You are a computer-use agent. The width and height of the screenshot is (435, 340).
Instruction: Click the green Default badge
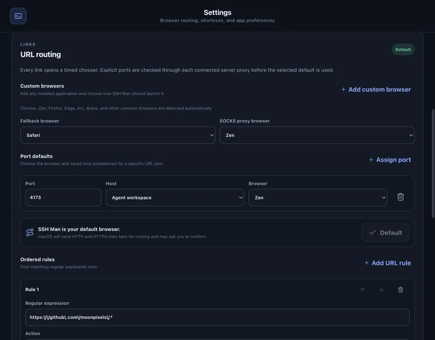coord(403,49)
